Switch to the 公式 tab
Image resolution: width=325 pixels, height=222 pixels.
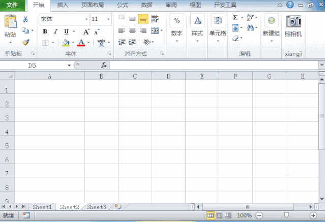click(123, 5)
